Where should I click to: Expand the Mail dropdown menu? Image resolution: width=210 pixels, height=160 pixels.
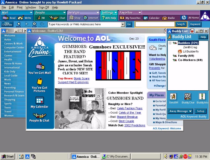point(31,13)
